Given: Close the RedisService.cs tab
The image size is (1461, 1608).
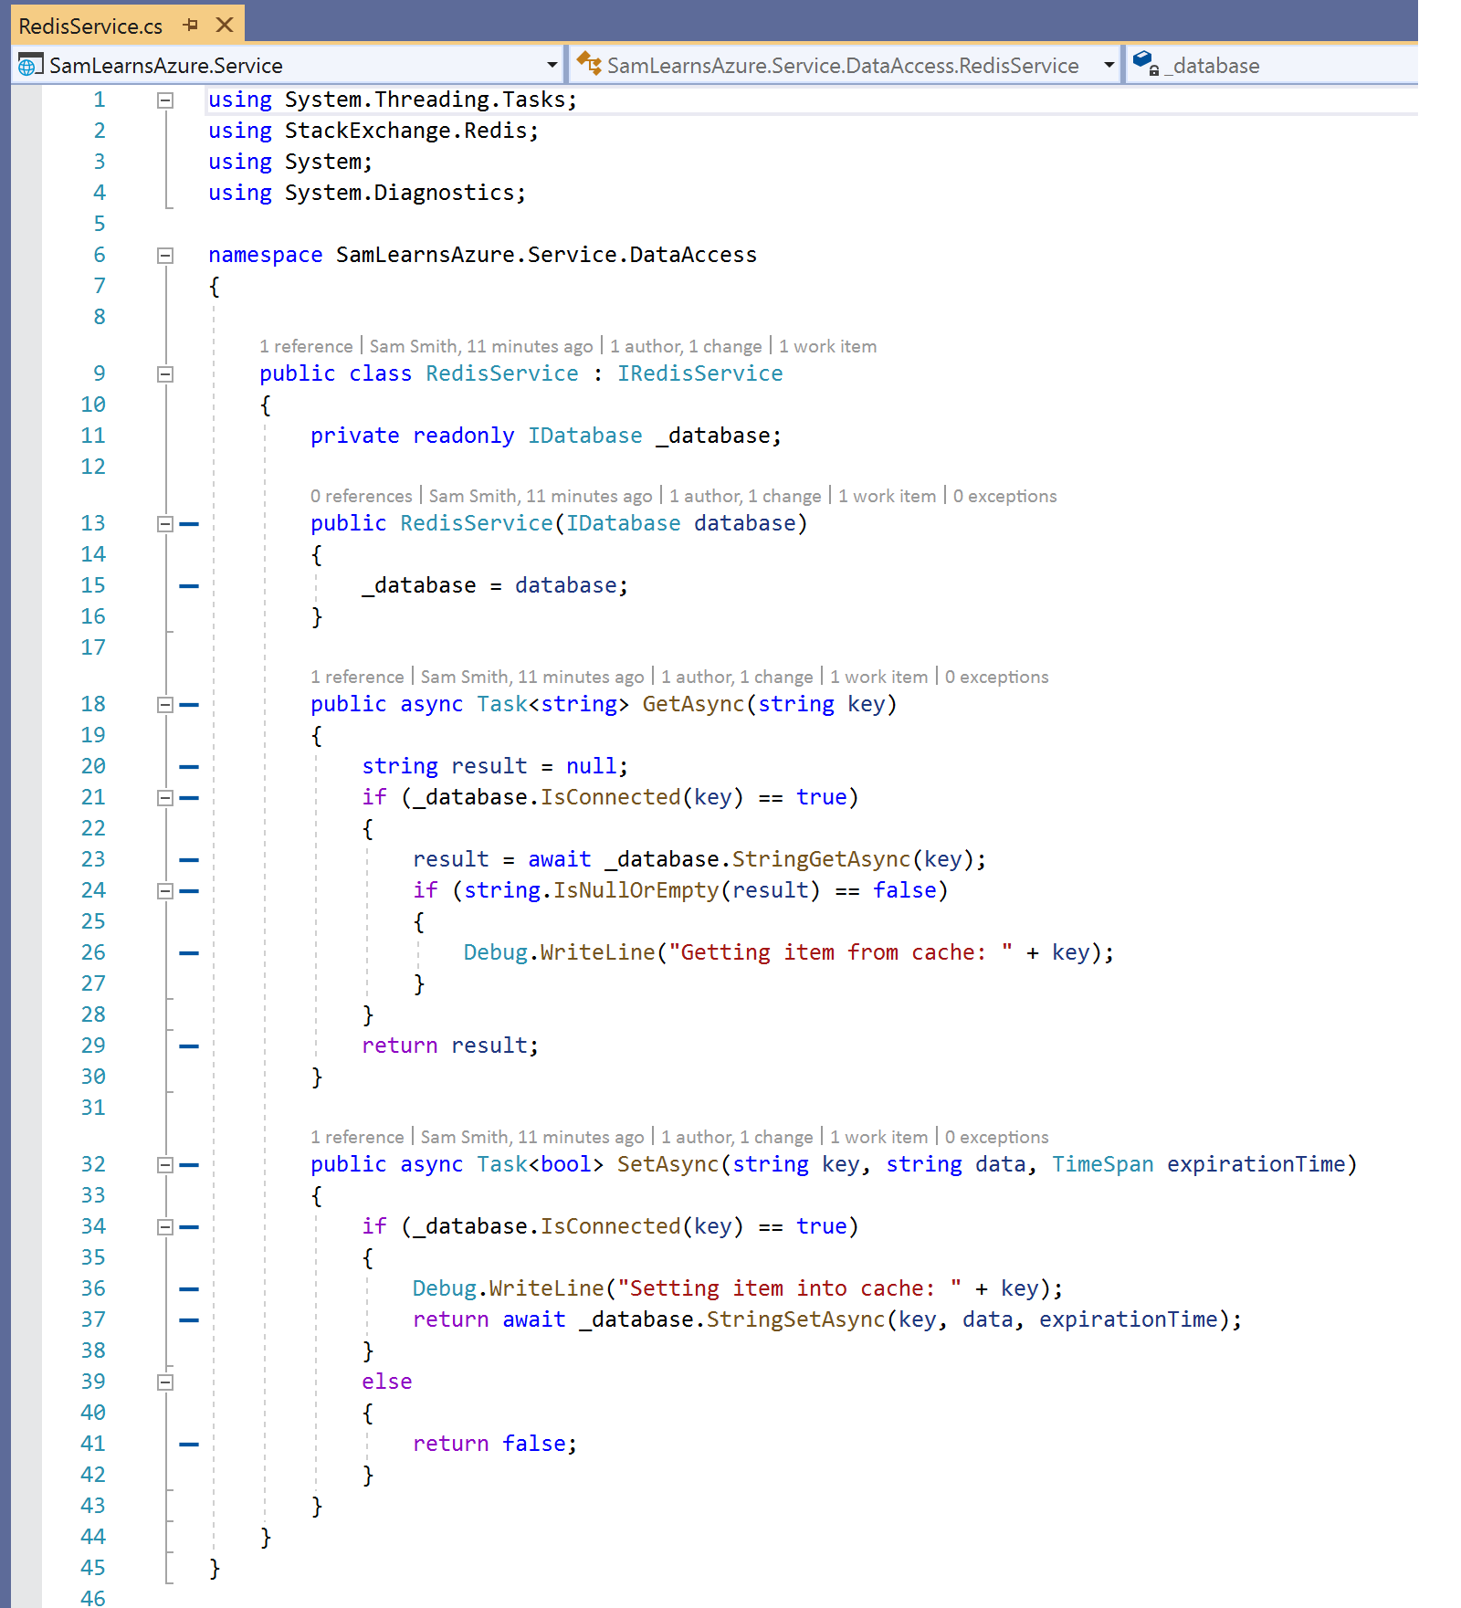Looking at the screenshot, I should [x=225, y=26].
